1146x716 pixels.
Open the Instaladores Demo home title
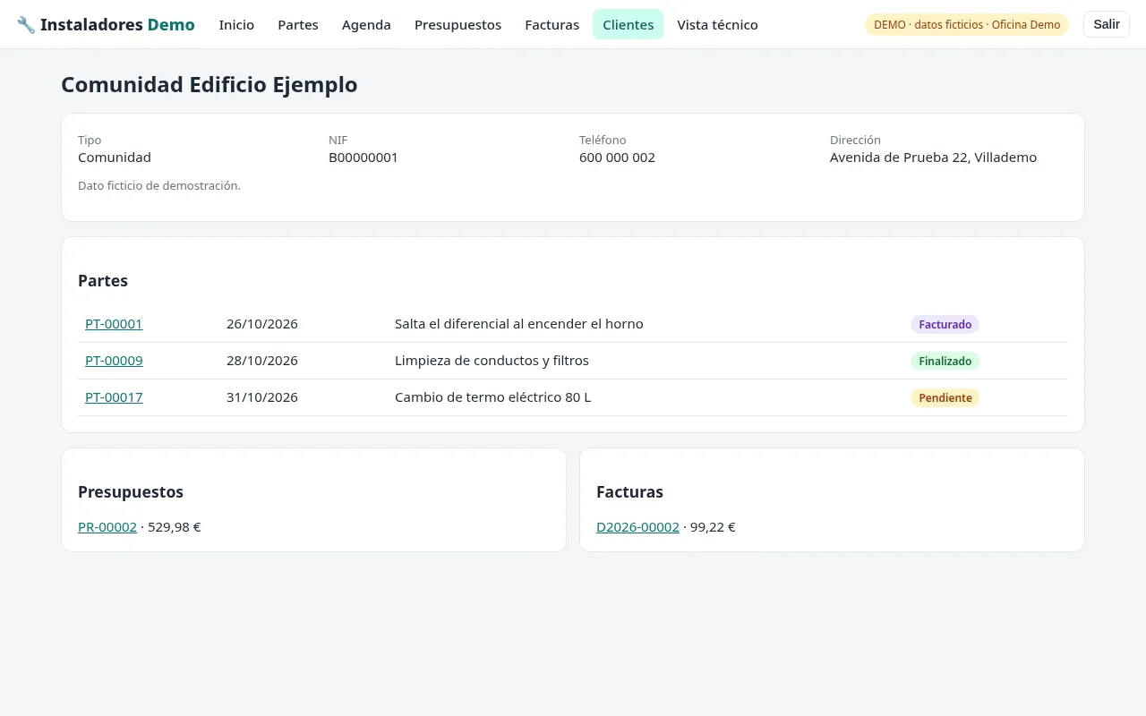(117, 25)
